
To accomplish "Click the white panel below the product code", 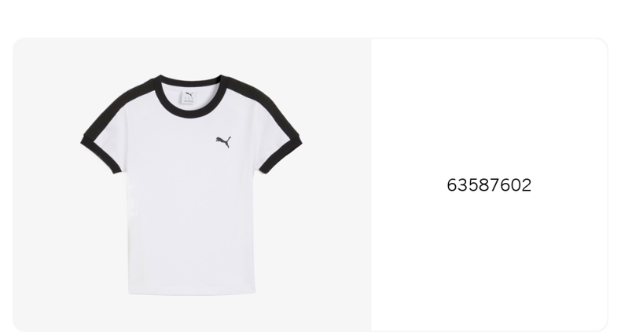I will [x=489, y=261].
